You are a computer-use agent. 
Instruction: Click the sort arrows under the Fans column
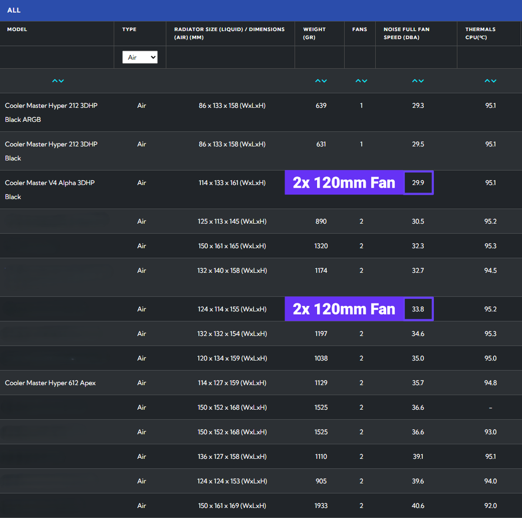[x=361, y=81]
